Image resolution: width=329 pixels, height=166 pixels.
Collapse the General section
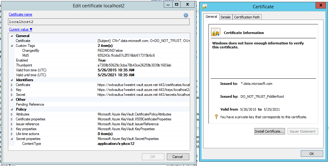point(12,36)
